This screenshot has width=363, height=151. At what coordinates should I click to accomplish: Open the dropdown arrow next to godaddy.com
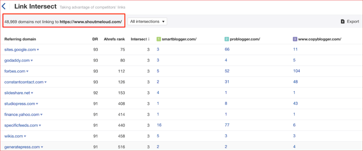coord(32,61)
